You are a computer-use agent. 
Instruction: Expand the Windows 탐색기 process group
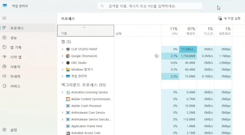coord(63,70)
